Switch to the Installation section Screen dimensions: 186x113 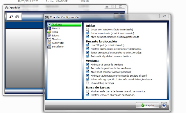pyautogui.click(x=58, y=47)
